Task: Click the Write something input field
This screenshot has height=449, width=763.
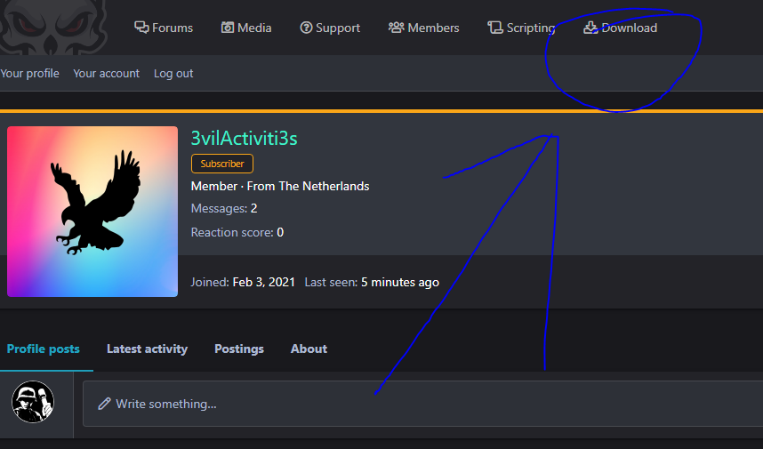Action: (x=423, y=404)
